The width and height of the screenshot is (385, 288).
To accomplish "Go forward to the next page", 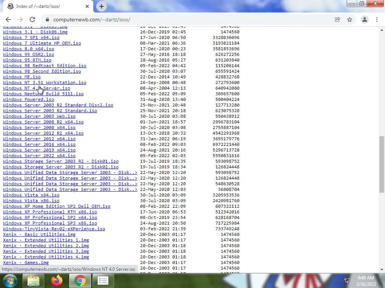I will [20, 19].
